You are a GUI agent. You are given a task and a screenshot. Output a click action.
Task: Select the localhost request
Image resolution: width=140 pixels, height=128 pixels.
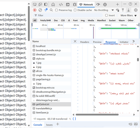click(51, 46)
